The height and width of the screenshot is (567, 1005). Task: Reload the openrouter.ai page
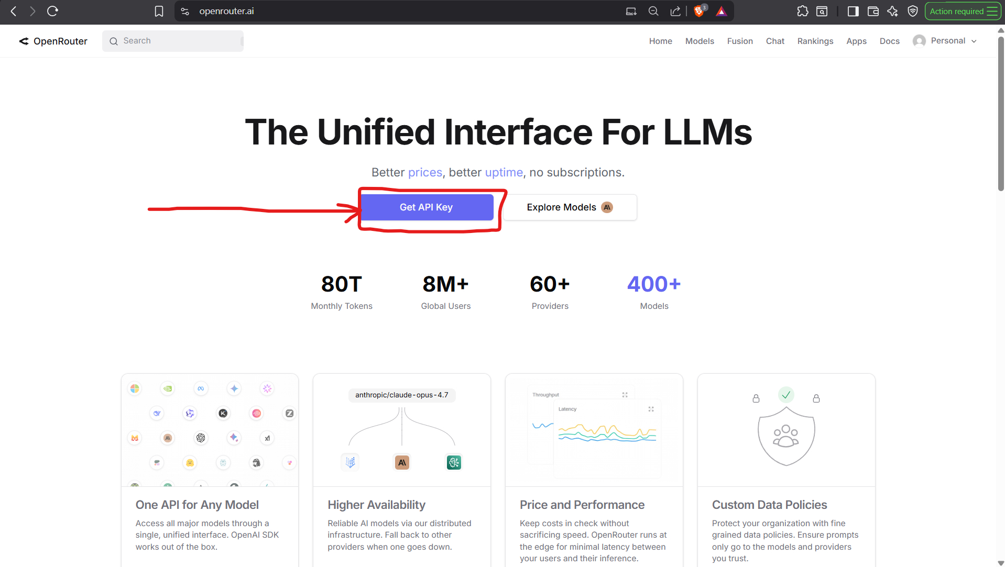coord(52,11)
